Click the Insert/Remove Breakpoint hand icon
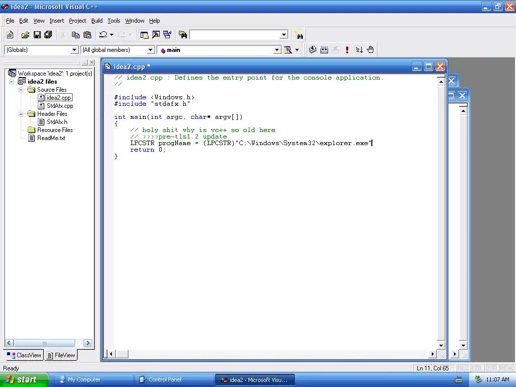 click(370, 50)
